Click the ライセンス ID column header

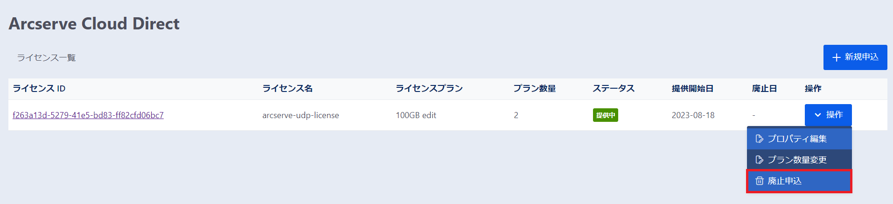39,89
